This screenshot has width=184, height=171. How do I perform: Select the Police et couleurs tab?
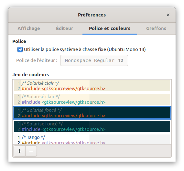(x=110, y=28)
